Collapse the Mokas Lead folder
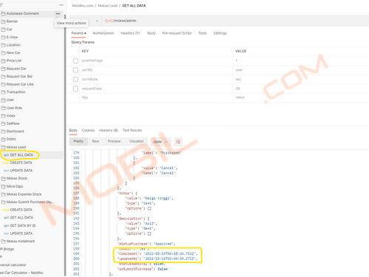This screenshot has width=369, height=277. (x=13, y=147)
